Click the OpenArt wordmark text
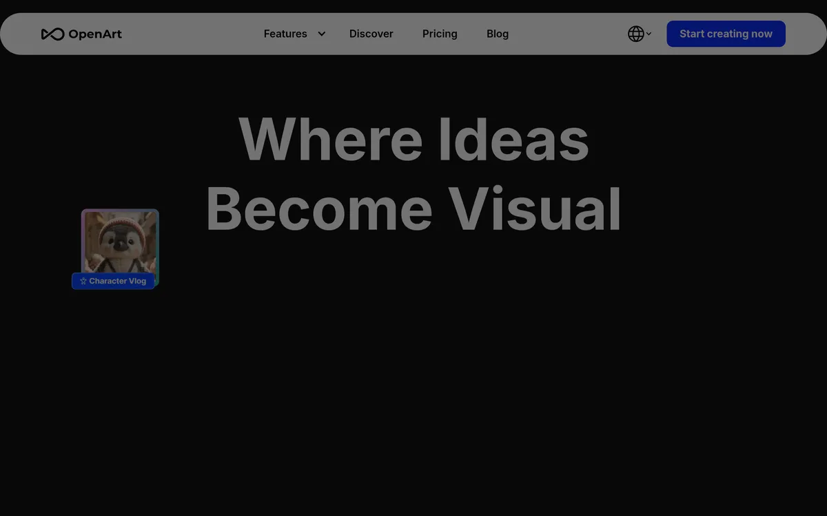 click(95, 34)
